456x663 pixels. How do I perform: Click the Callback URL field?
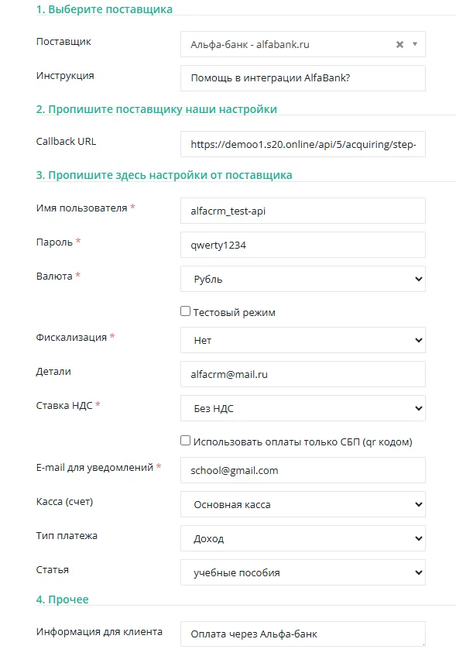(x=303, y=144)
